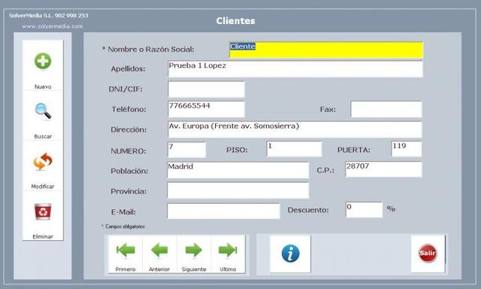The width and height of the screenshot is (481, 289).
Task: Jump to Ultimo record arrow
Action: [228, 250]
